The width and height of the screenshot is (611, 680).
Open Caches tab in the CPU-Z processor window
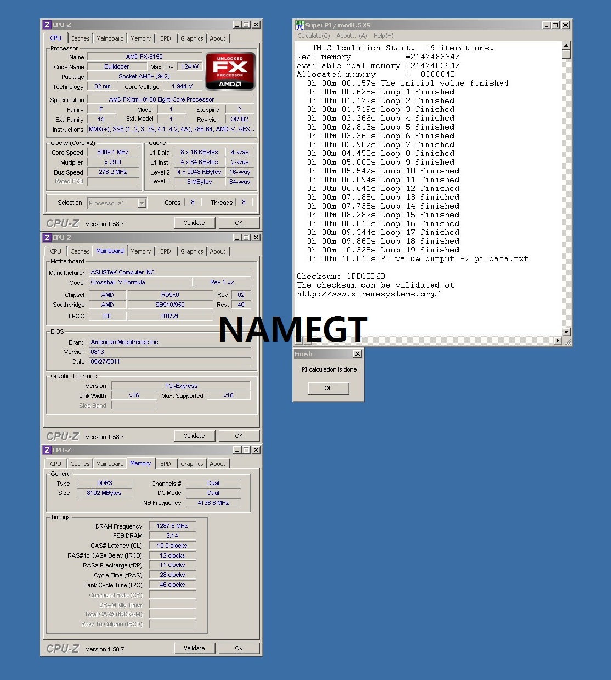pyautogui.click(x=80, y=38)
